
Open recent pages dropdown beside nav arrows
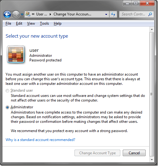(22, 14)
